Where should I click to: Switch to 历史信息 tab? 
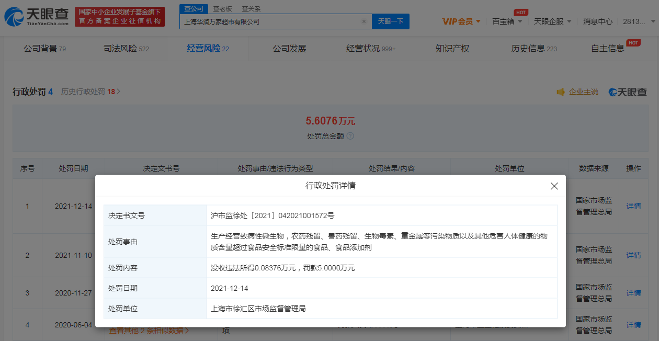[x=534, y=49]
